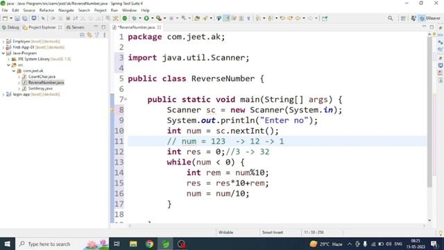
Task: Switch to the Servers view tab
Action: click(76, 27)
